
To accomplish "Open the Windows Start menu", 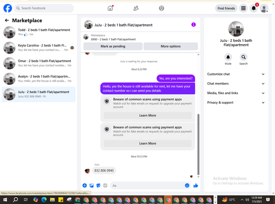I will click(x=5, y=200).
